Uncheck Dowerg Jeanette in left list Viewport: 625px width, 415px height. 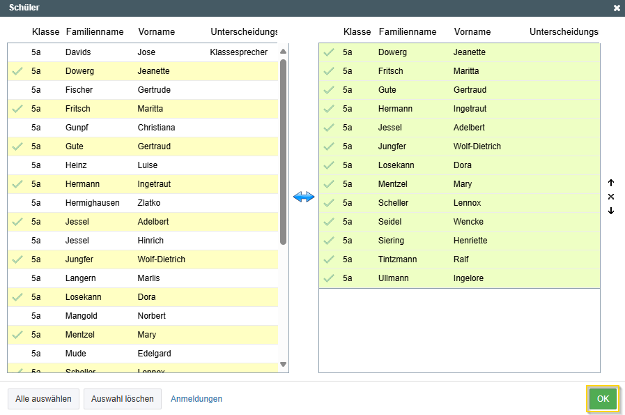17,71
